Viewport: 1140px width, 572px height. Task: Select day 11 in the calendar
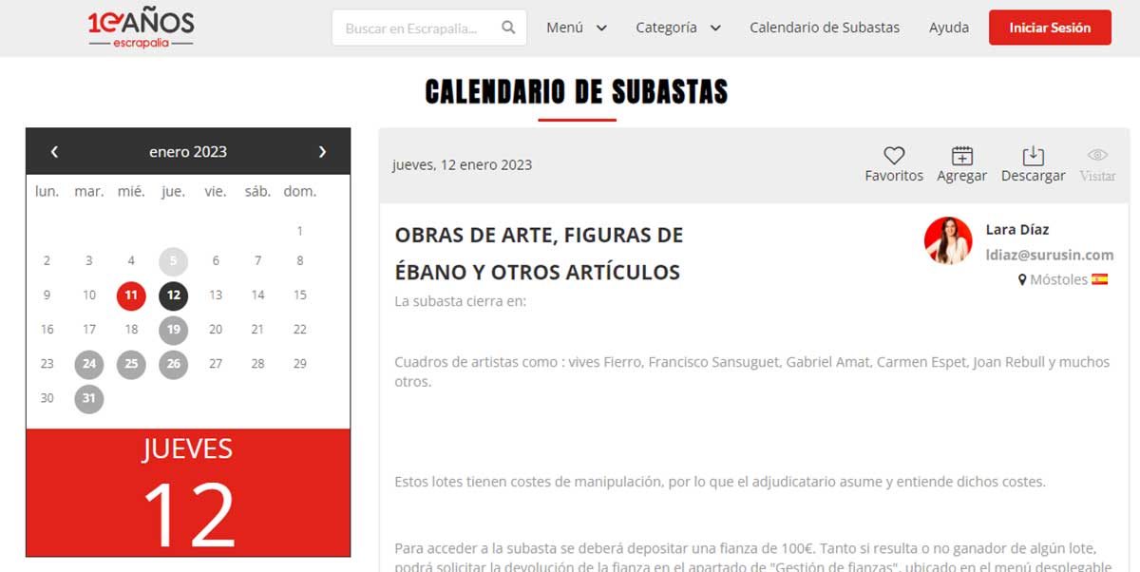[x=131, y=296]
